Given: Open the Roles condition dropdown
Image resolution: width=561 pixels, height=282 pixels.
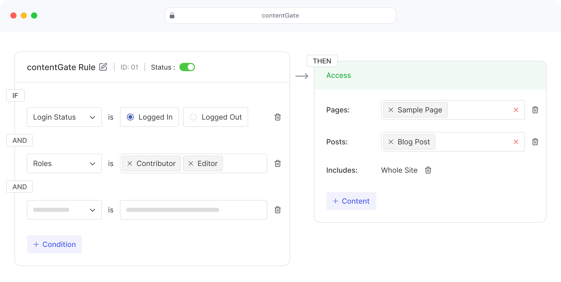Looking at the screenshot, I should (x=64, y=163).
